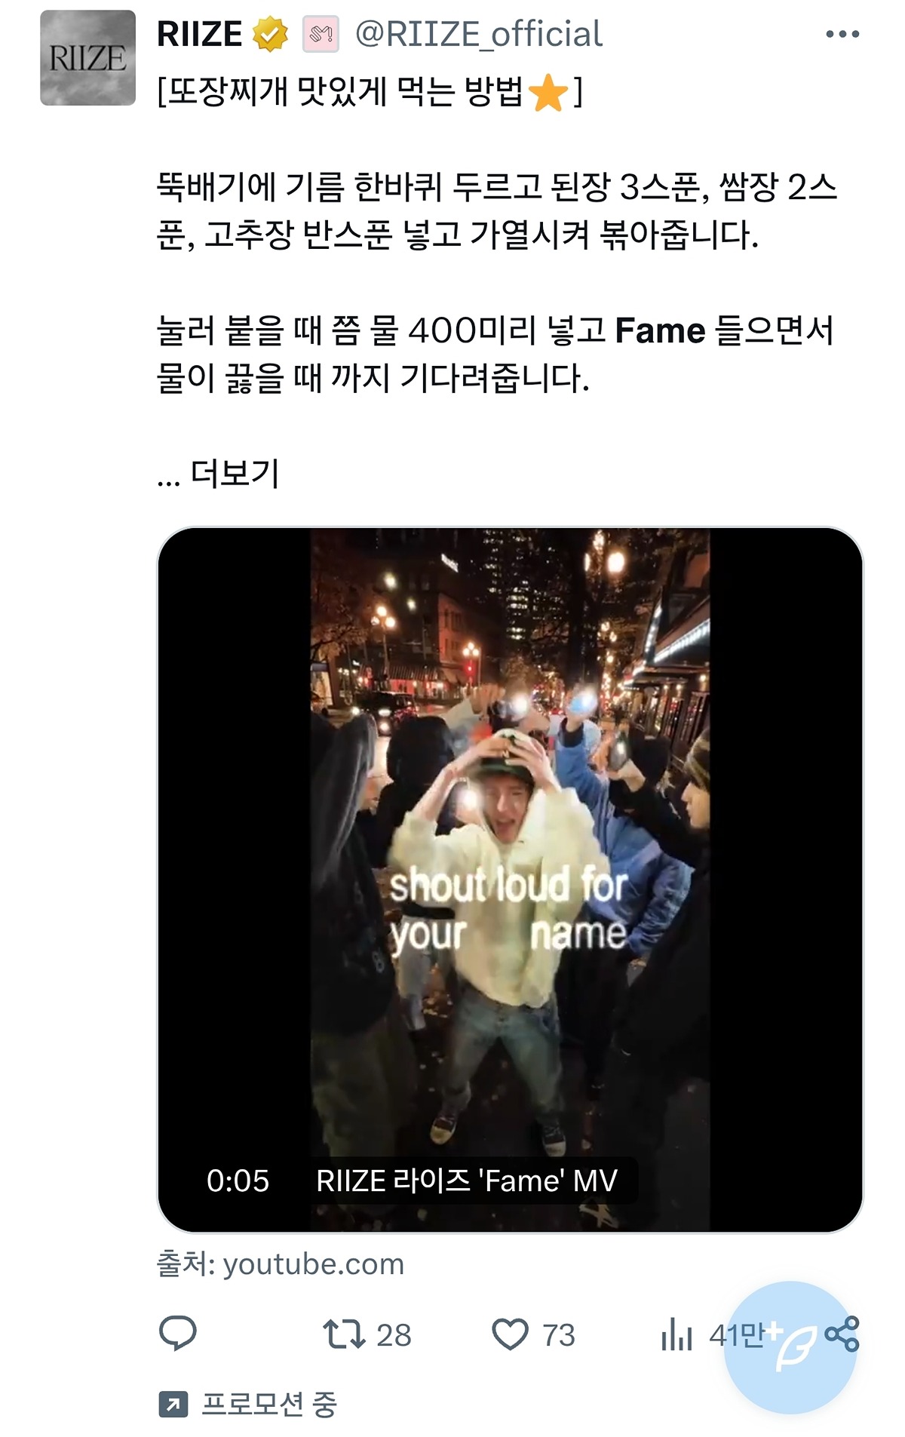Open the @RIIZE_official handle
Screen dimensions: 905x1437
pyautogui.click(x=478, y=35)
